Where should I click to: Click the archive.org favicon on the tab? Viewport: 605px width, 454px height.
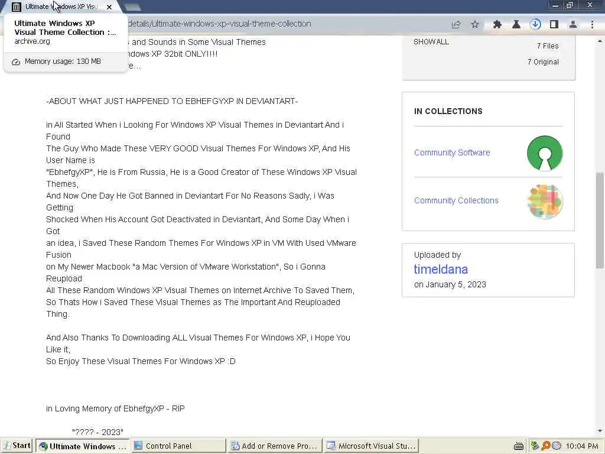pyautogui.click(x=16, y=7)
